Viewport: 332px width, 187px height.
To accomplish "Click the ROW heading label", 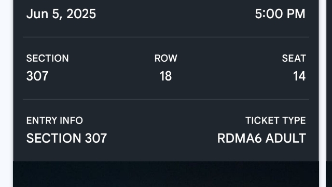I will [x=166, y=58].
